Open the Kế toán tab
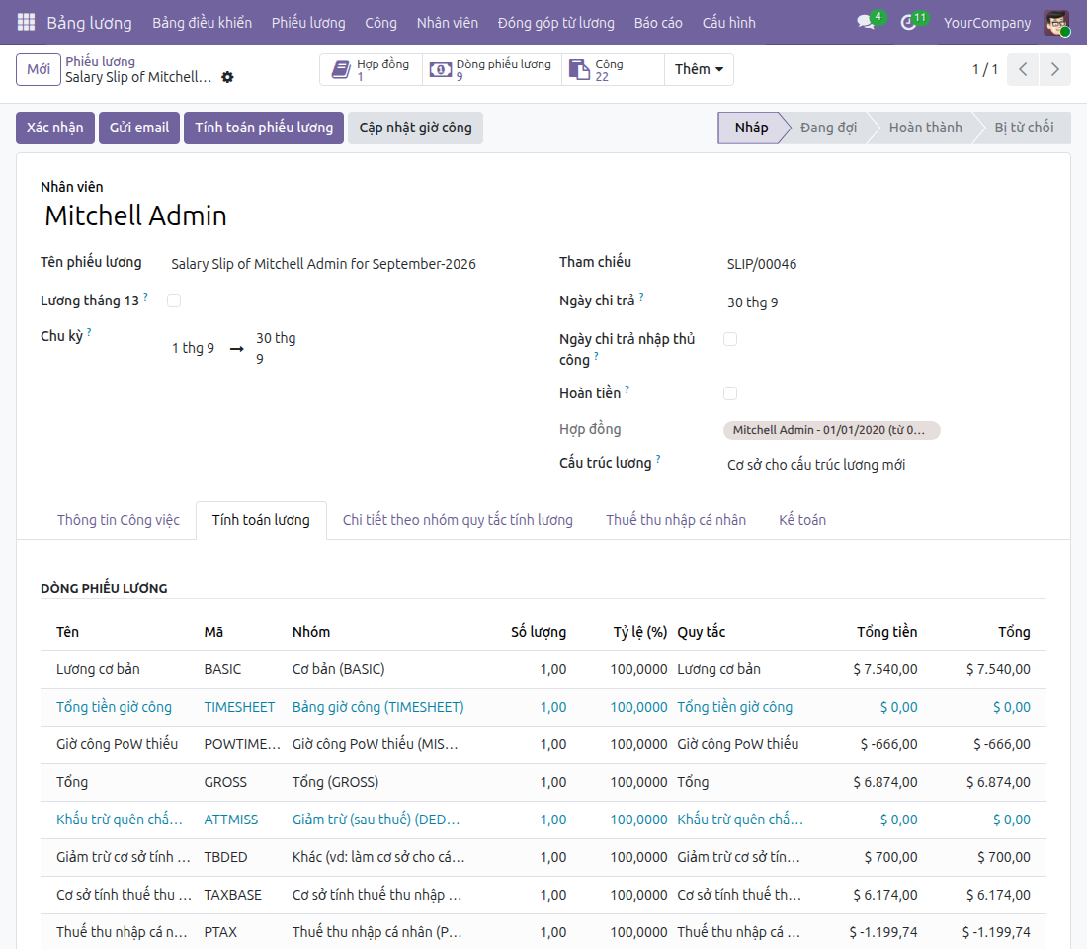 pyautogui.click(x=802, y=520)
